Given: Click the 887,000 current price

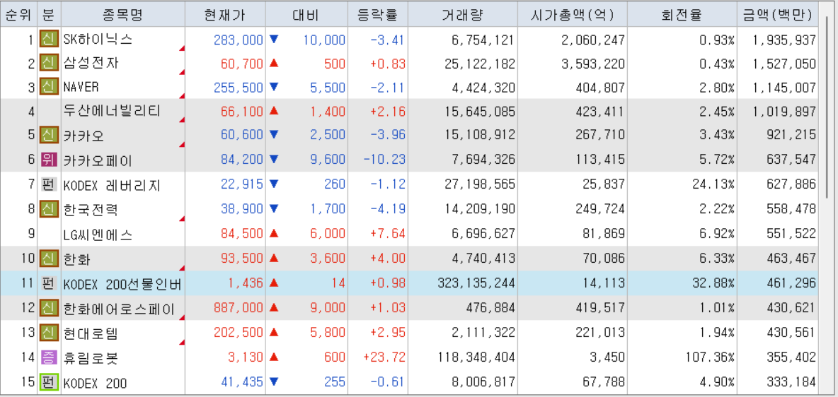Looking at the screenshot, I should pyautogui.click(x=239, y=308).
